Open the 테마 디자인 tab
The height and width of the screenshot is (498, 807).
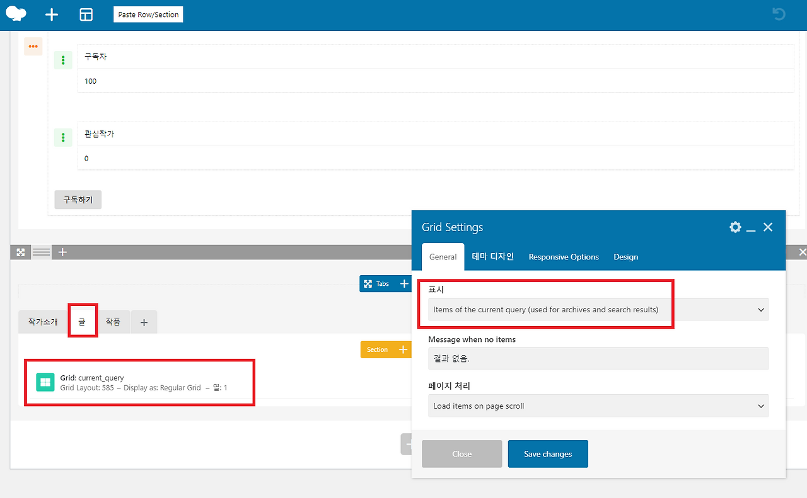tap(493, 257)
